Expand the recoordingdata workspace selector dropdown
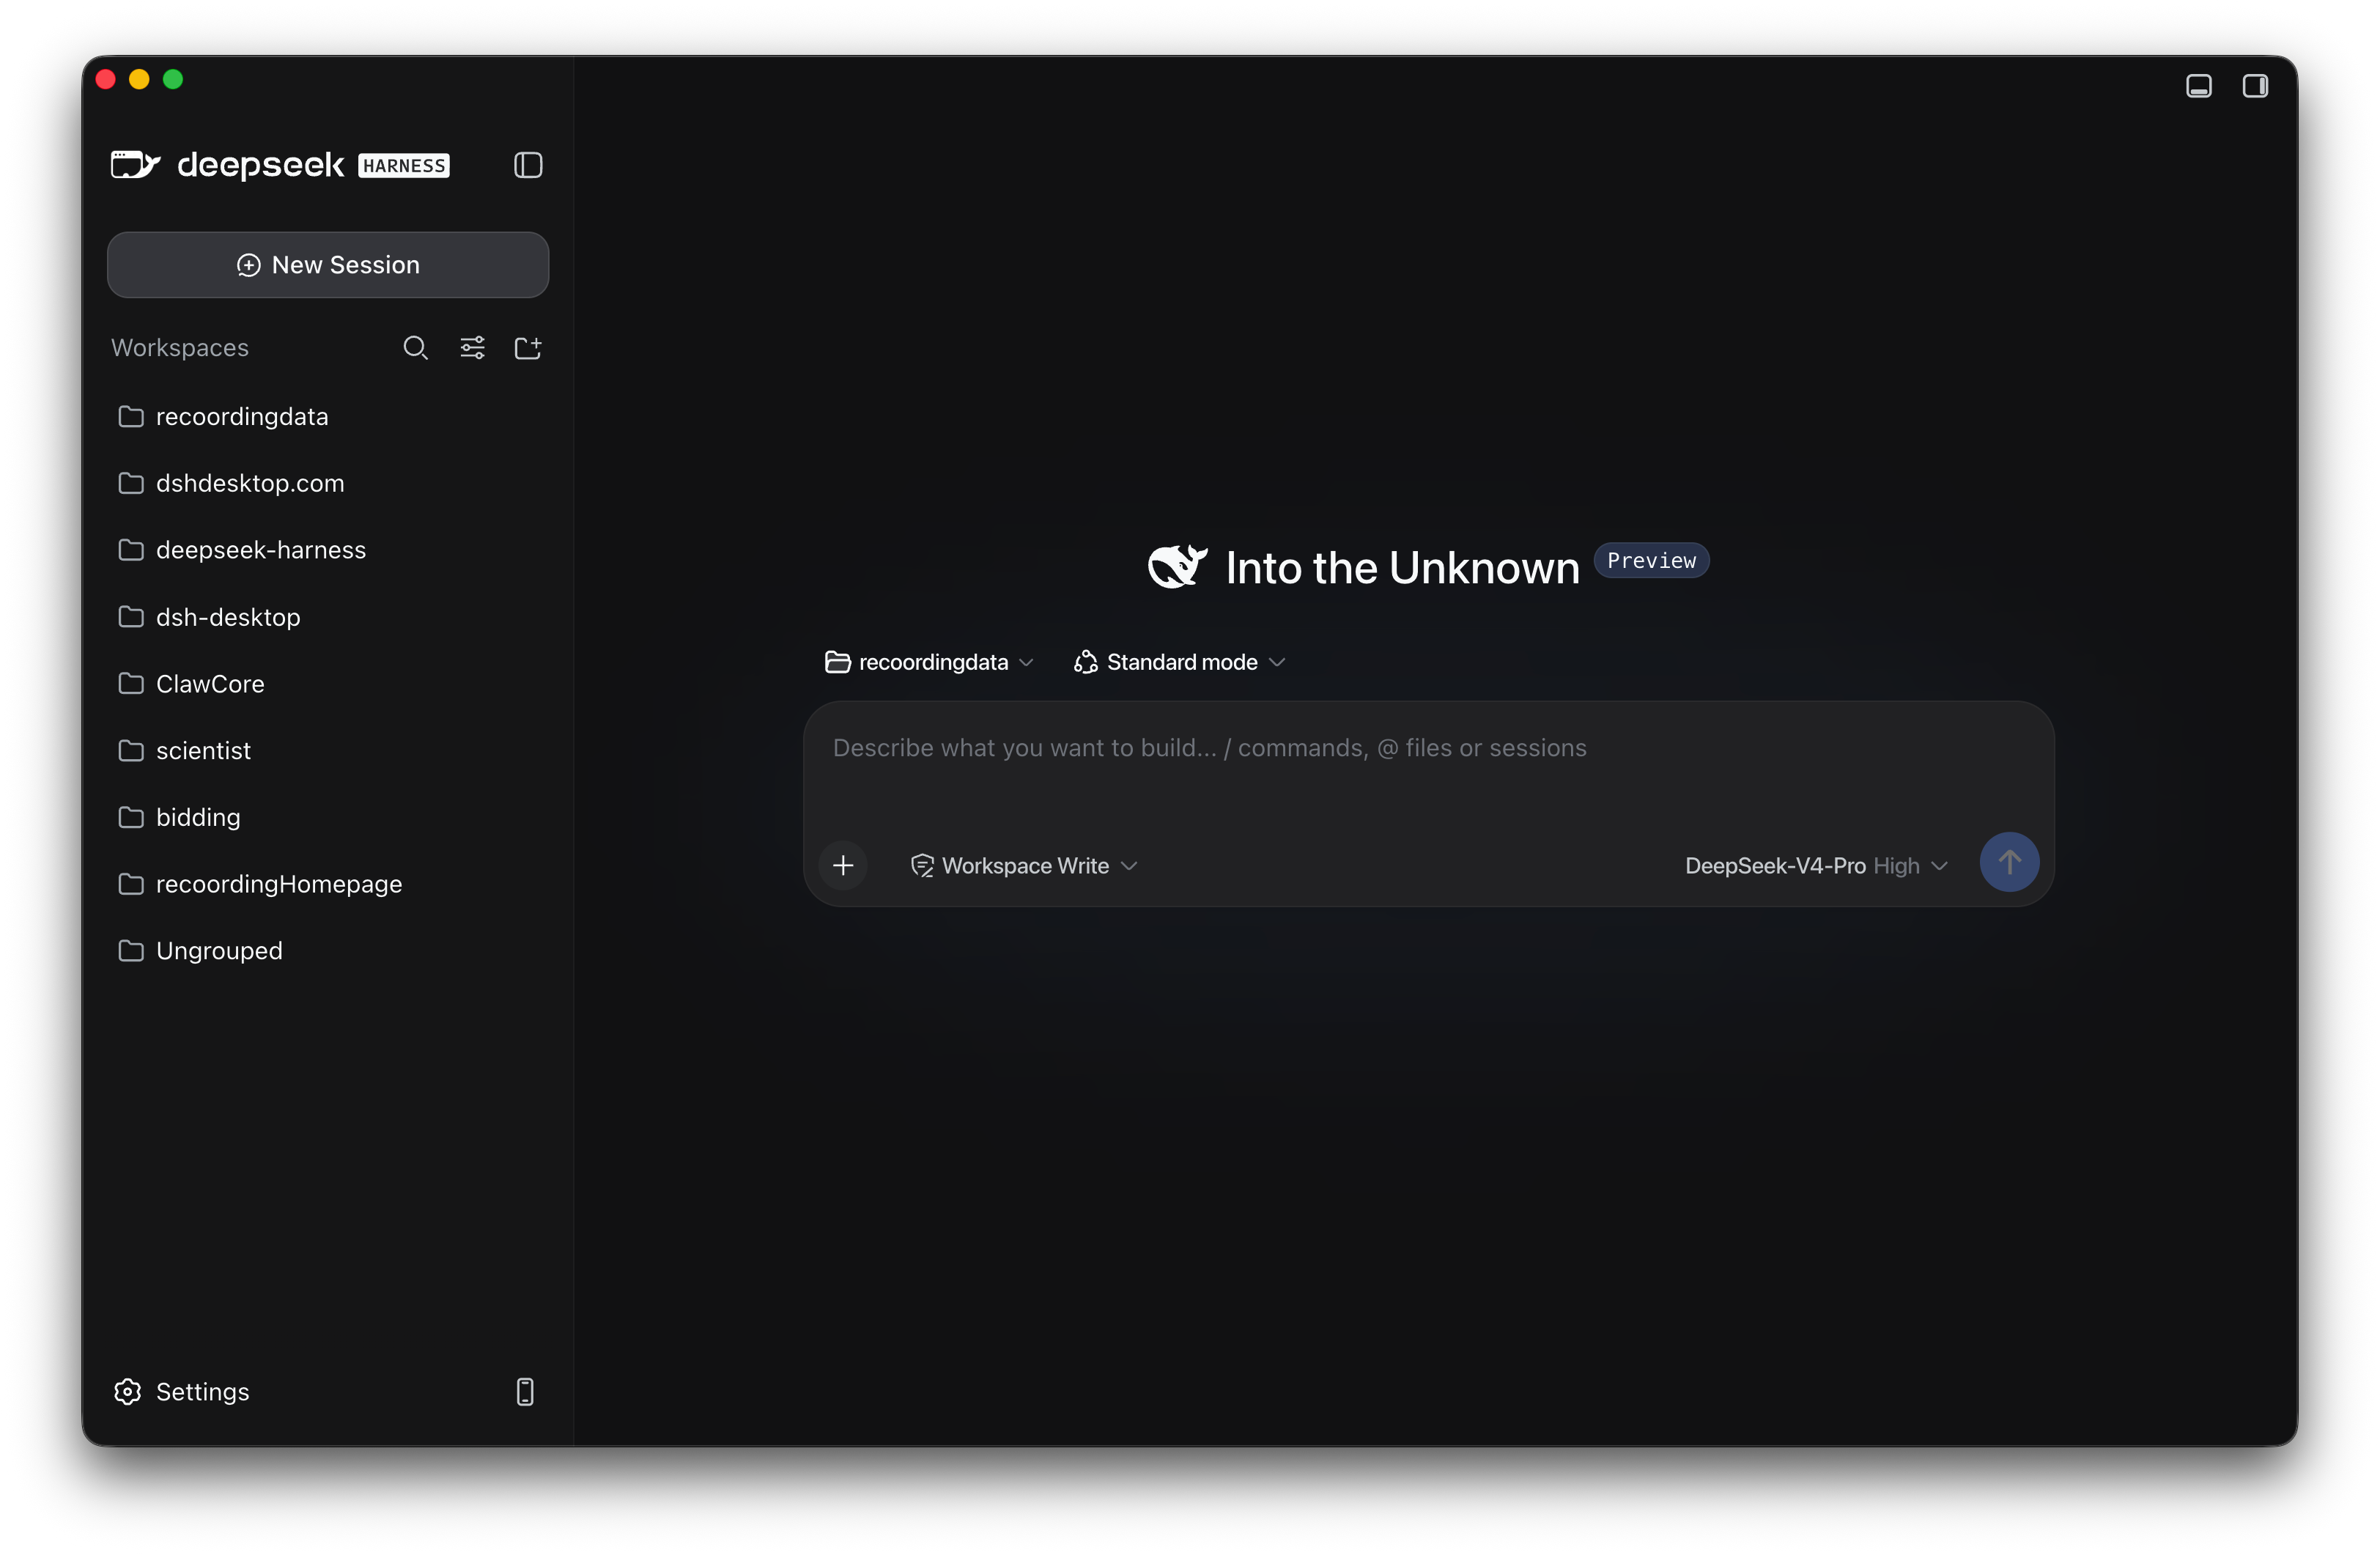This screenshot has height=1555, width=2380. [929, 662]
